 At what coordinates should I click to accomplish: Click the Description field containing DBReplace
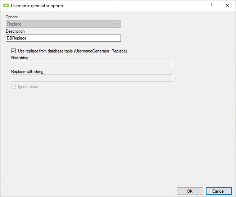tap(63, 38)
